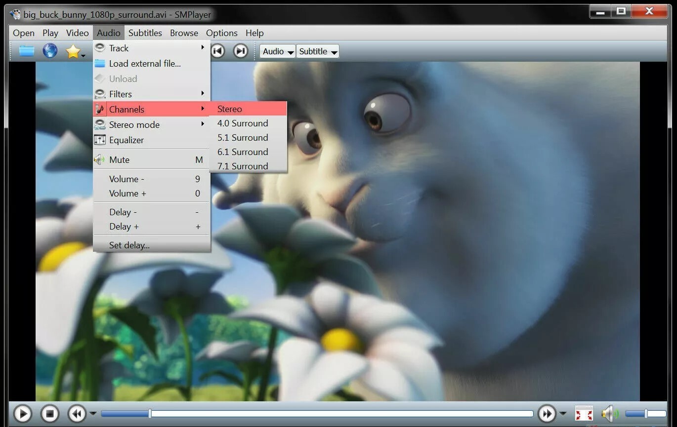Click the Track menu icon
The image size is (677, 427).
click(100, 48)
